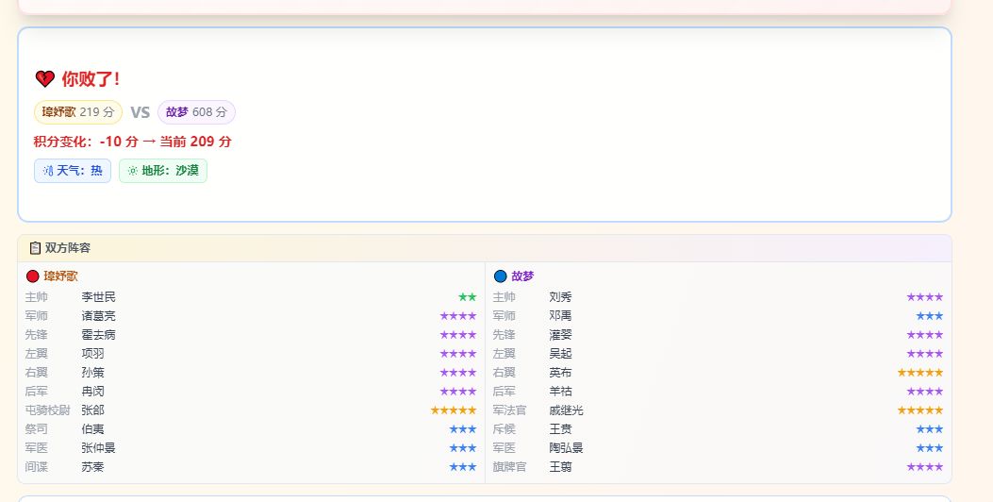Select general 孙策 in the lineup

click(x=93, y=373)
